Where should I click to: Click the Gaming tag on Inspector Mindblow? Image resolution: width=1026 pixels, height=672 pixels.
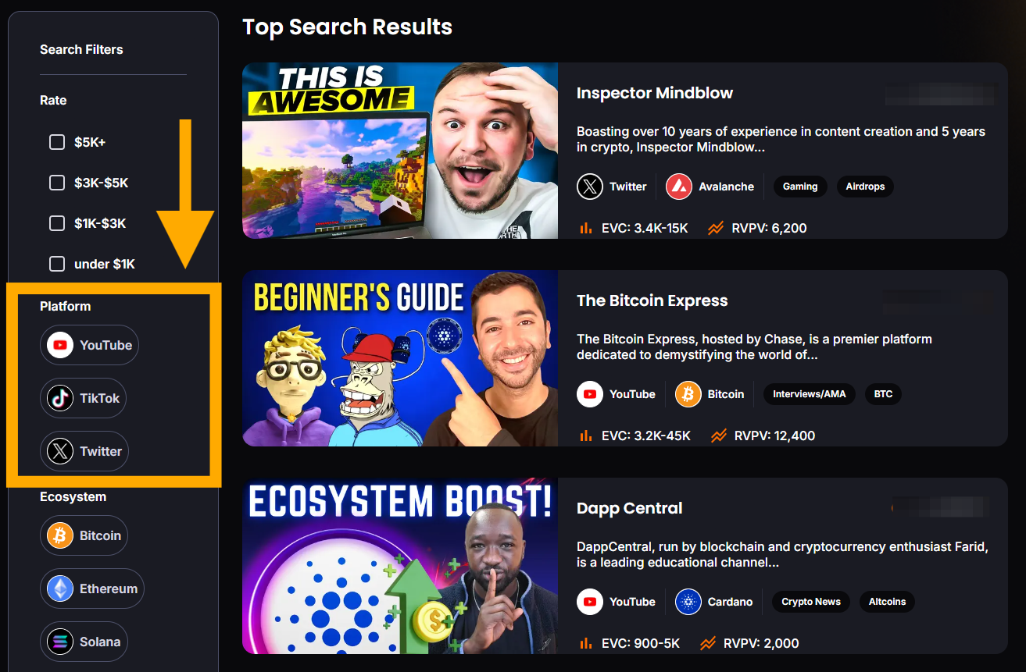pyautogui.click(x=800, y=187)
